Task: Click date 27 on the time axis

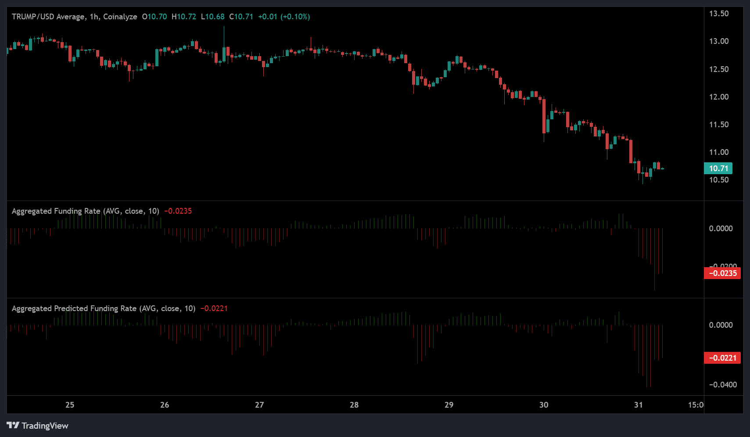Action: 259,405
